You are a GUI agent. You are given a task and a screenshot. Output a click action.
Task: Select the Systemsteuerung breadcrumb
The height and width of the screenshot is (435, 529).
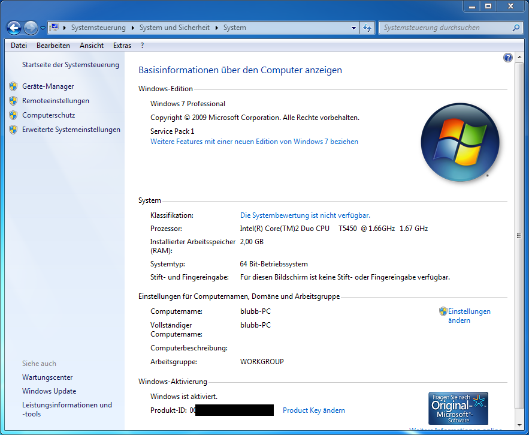coord(98,28)
